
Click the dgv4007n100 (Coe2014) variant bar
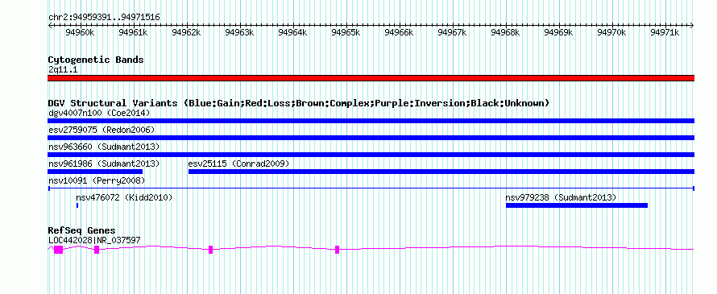(371, 121)
